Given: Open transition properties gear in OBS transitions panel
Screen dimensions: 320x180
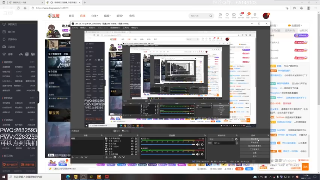Looking at the screenshot, I should pyautogui.click(x=236, y=139).
